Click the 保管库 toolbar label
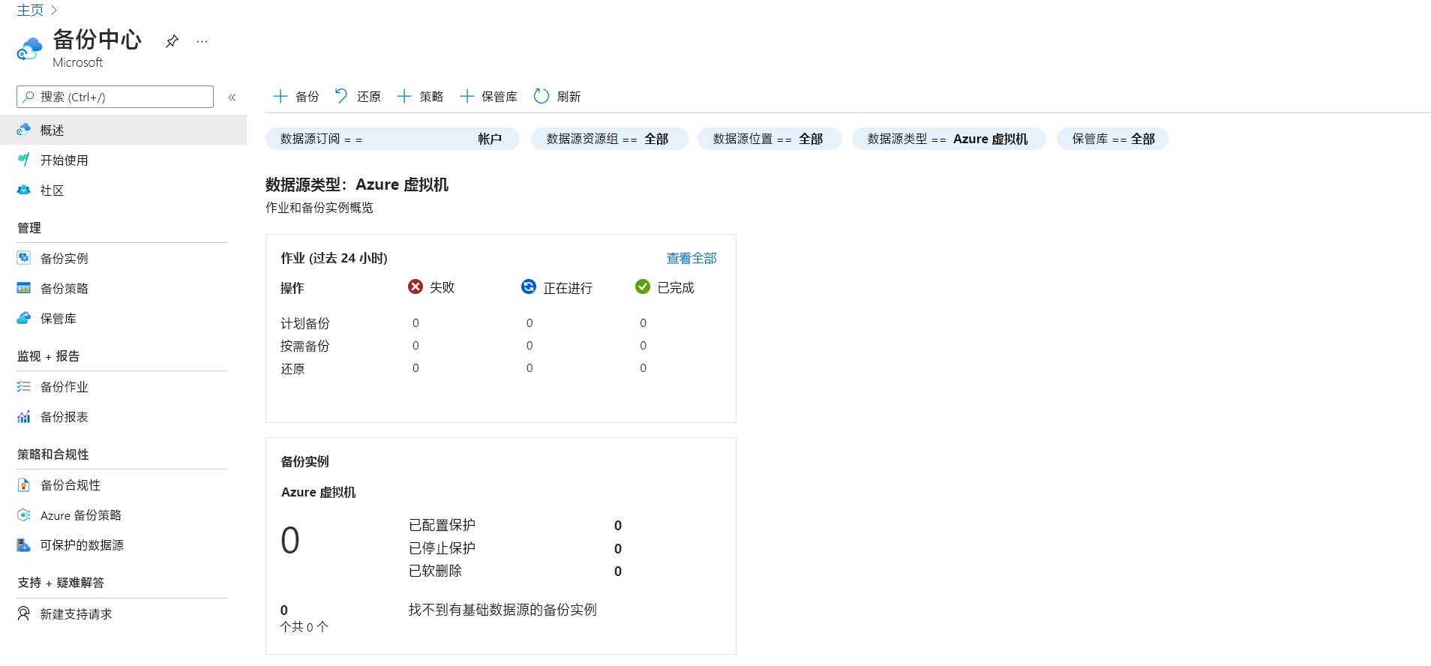This screenshot has height=666, width=1431. tap(499, 97)
